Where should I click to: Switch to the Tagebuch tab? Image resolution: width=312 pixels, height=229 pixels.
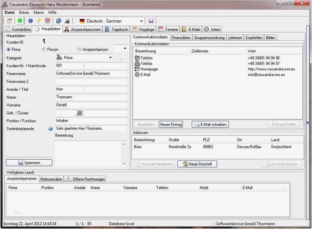(x=117, y=29)
